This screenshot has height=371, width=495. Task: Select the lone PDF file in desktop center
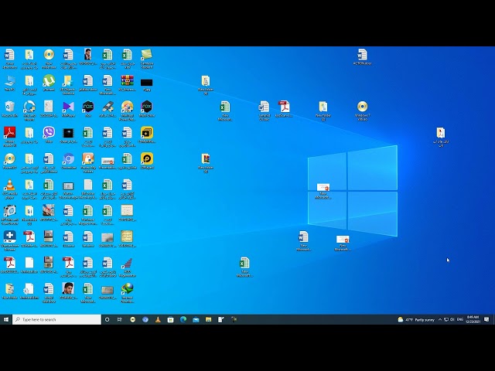[x=284, y=109]
